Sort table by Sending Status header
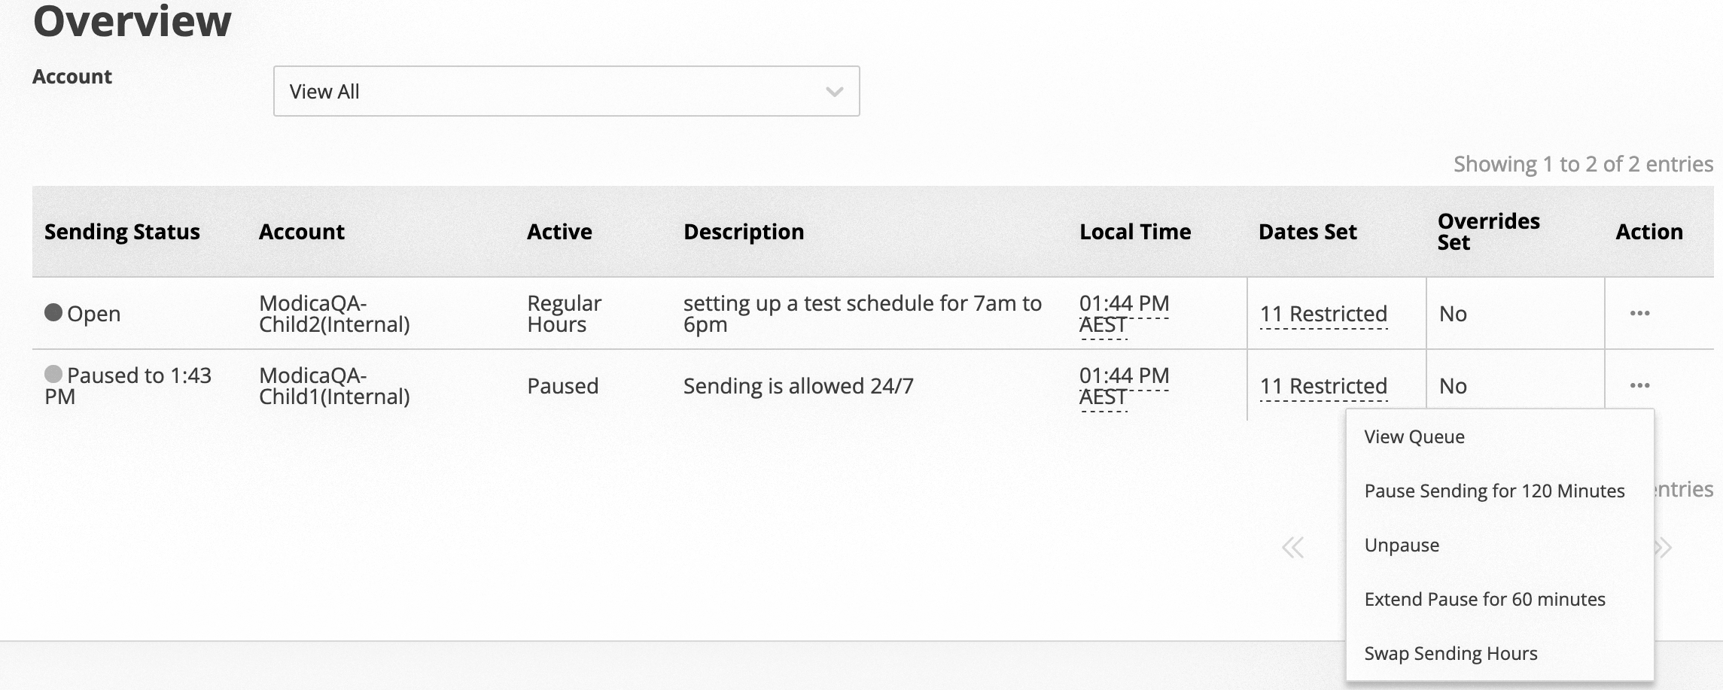Screen dimensions: 1723x690 point(122,232)
